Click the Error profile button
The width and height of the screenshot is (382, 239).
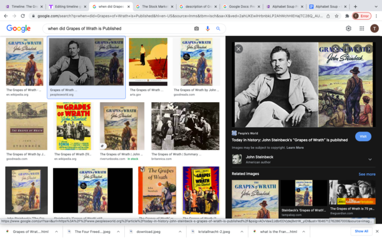(x=362, y=16)
